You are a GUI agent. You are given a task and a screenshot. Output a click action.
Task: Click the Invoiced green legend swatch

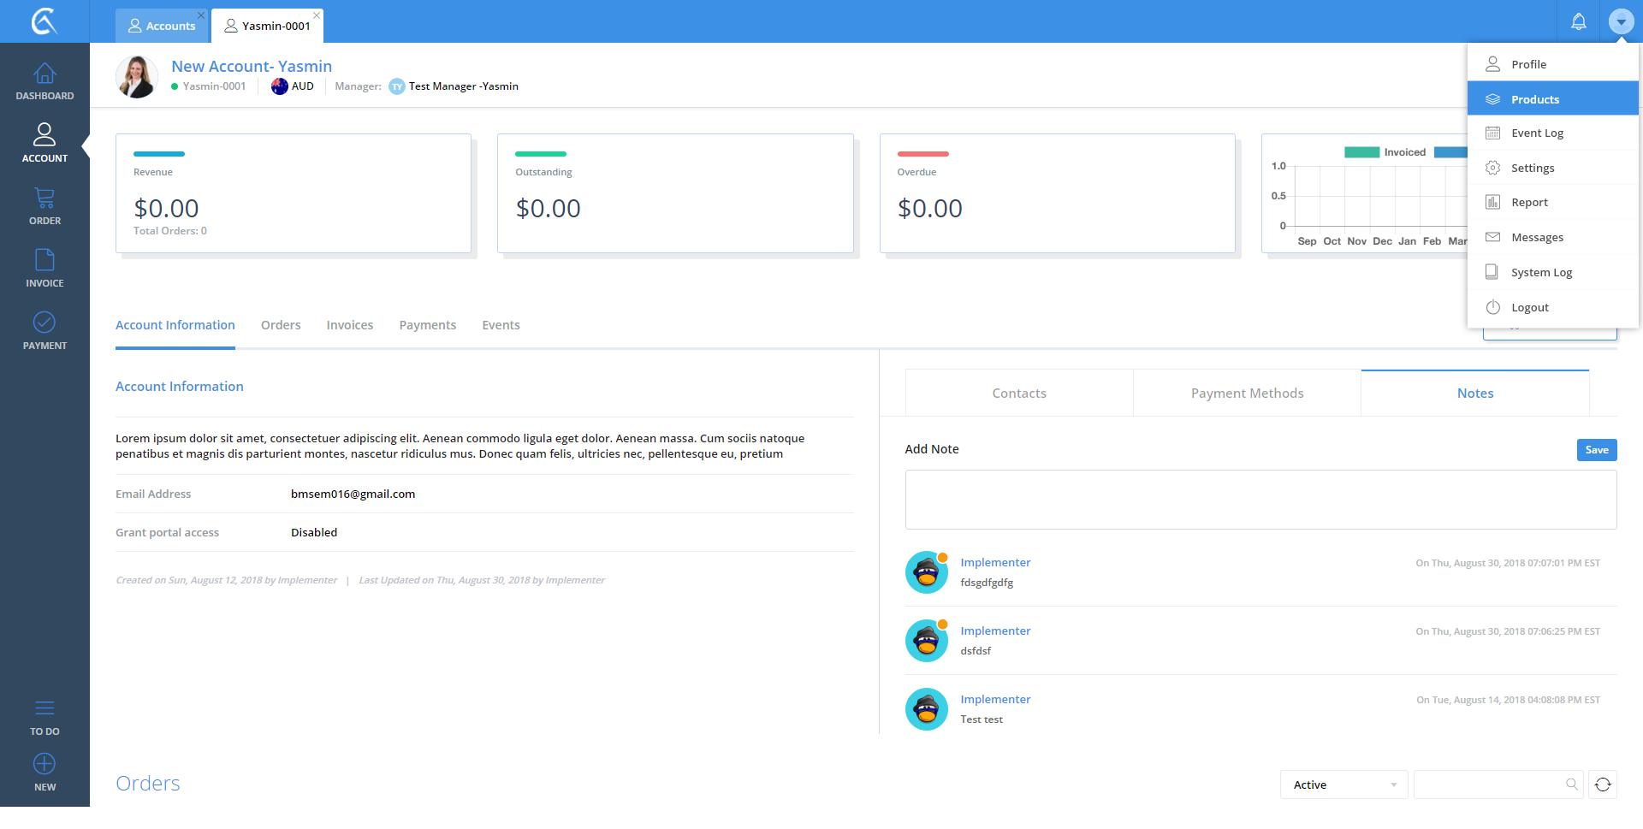click(x=1361, y=152)
